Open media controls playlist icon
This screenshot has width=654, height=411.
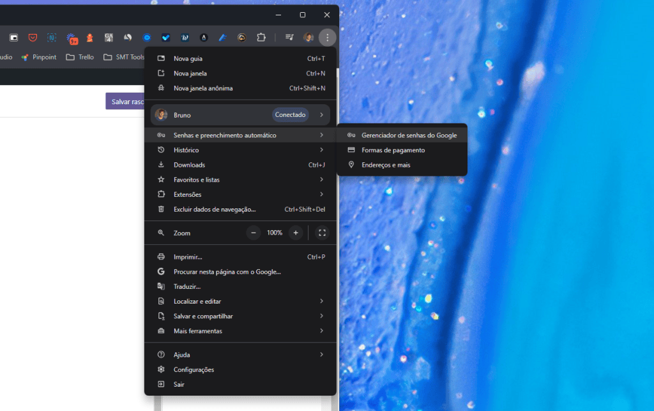tap(289, 38)
